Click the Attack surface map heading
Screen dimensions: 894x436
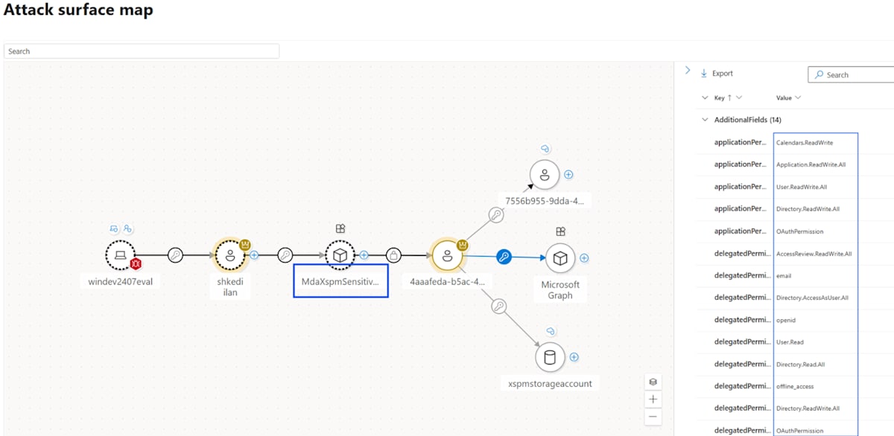coord(78,10)
